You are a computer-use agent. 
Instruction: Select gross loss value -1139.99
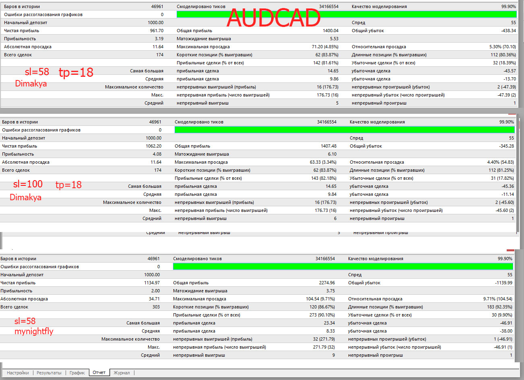503,283
